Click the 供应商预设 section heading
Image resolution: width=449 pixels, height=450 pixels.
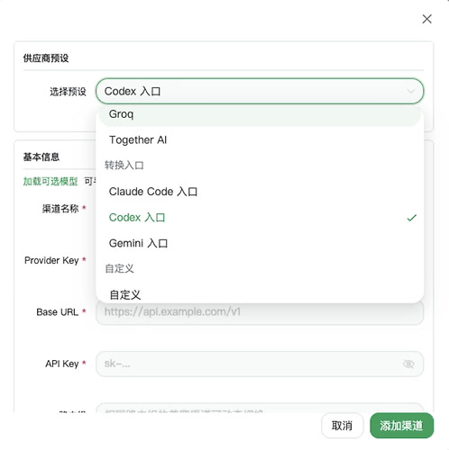[46, 58]
